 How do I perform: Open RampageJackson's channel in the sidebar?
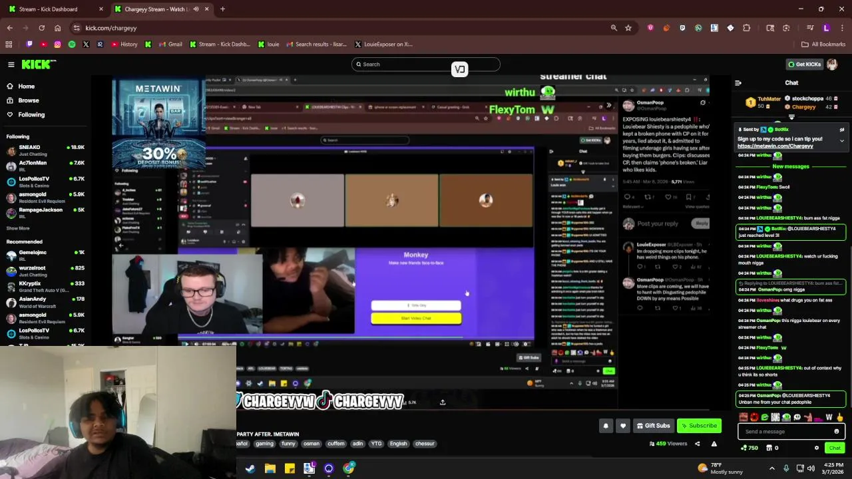point(45,213)
